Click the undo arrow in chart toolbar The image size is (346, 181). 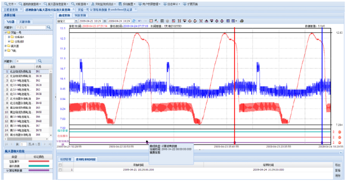[140, 21]
